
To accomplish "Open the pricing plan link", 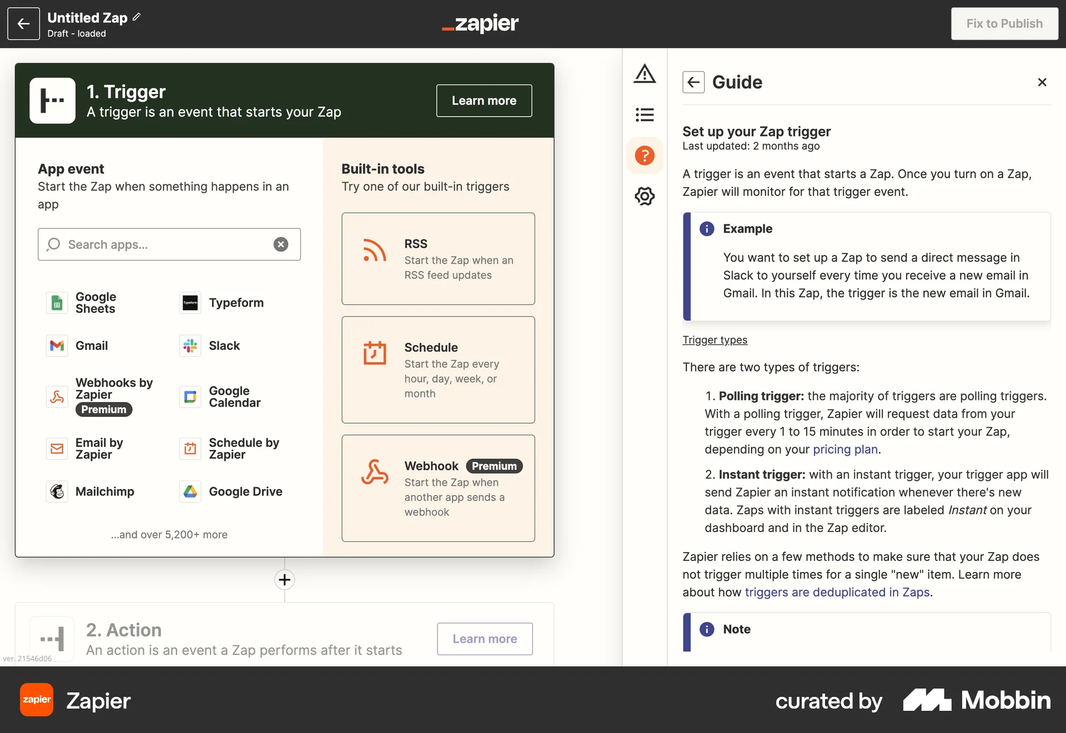I will (844, 449).
